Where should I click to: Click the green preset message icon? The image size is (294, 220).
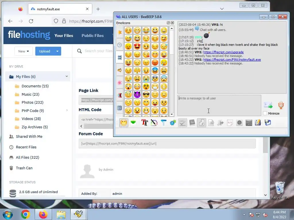pyautogui.click(x=133, y=123)
